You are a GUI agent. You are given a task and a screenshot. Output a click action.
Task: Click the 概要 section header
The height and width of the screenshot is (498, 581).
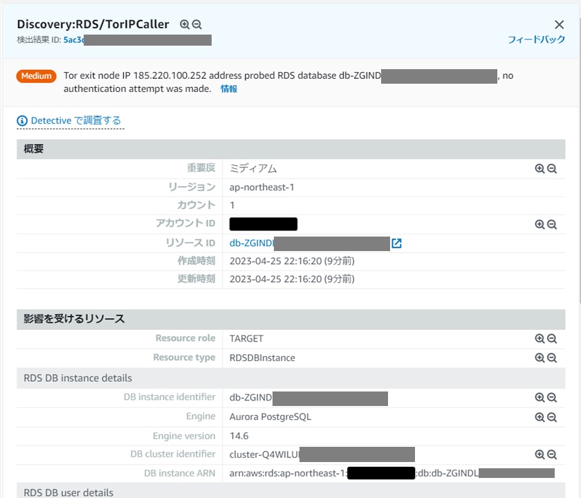(x=291, y=149)
